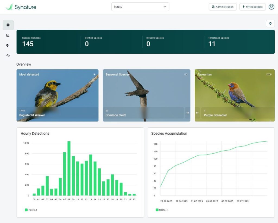Image resolution: width=278 pixels, height=223 pixels.
Task: Click the Seasonal Species card pagination dots
Action: point(186,75)
